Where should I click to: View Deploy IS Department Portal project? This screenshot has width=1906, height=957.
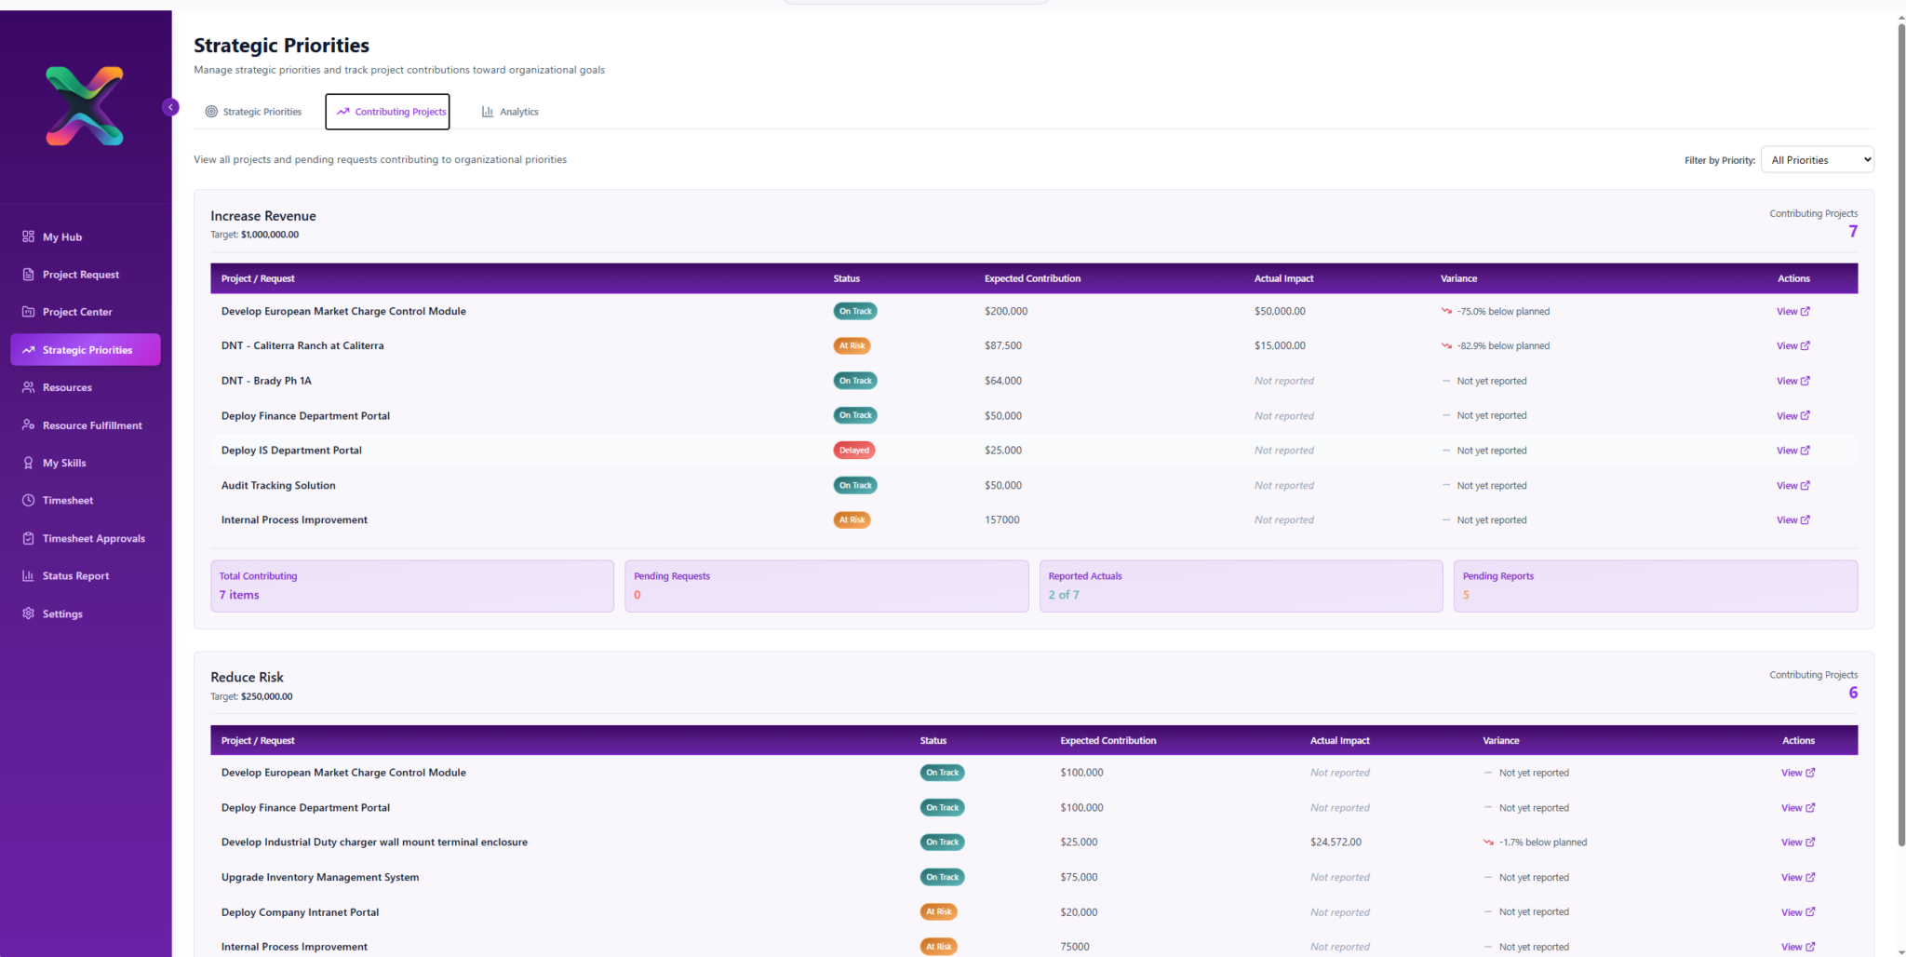point(1792,451)
